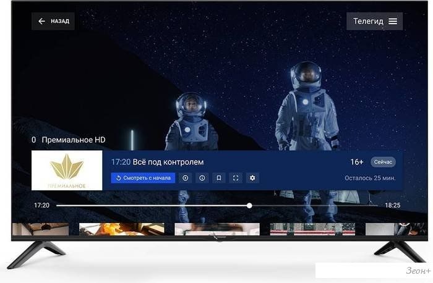Open player settings gear icon
The width and height of the screenshot is (433, 283).
pyautogui.click(x=252, y=178)
